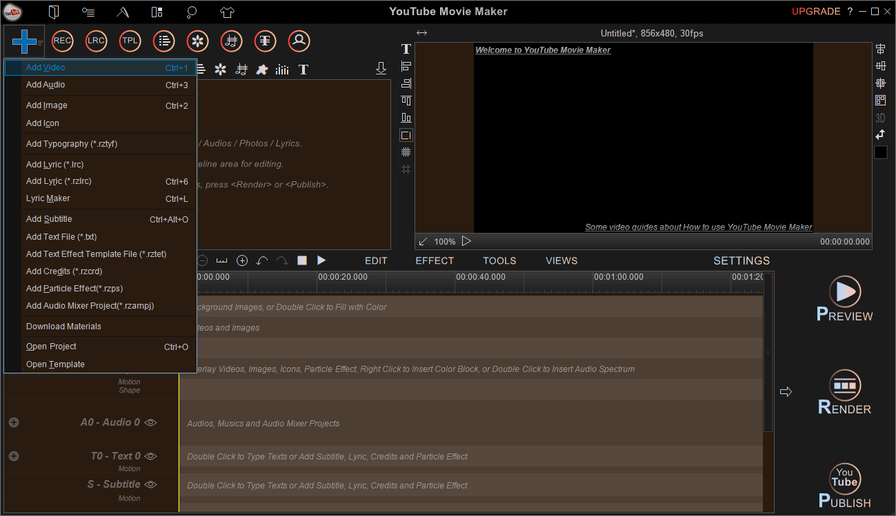Click the center vertically icon right of preview
896x516 pixels.
pos(881,66)
